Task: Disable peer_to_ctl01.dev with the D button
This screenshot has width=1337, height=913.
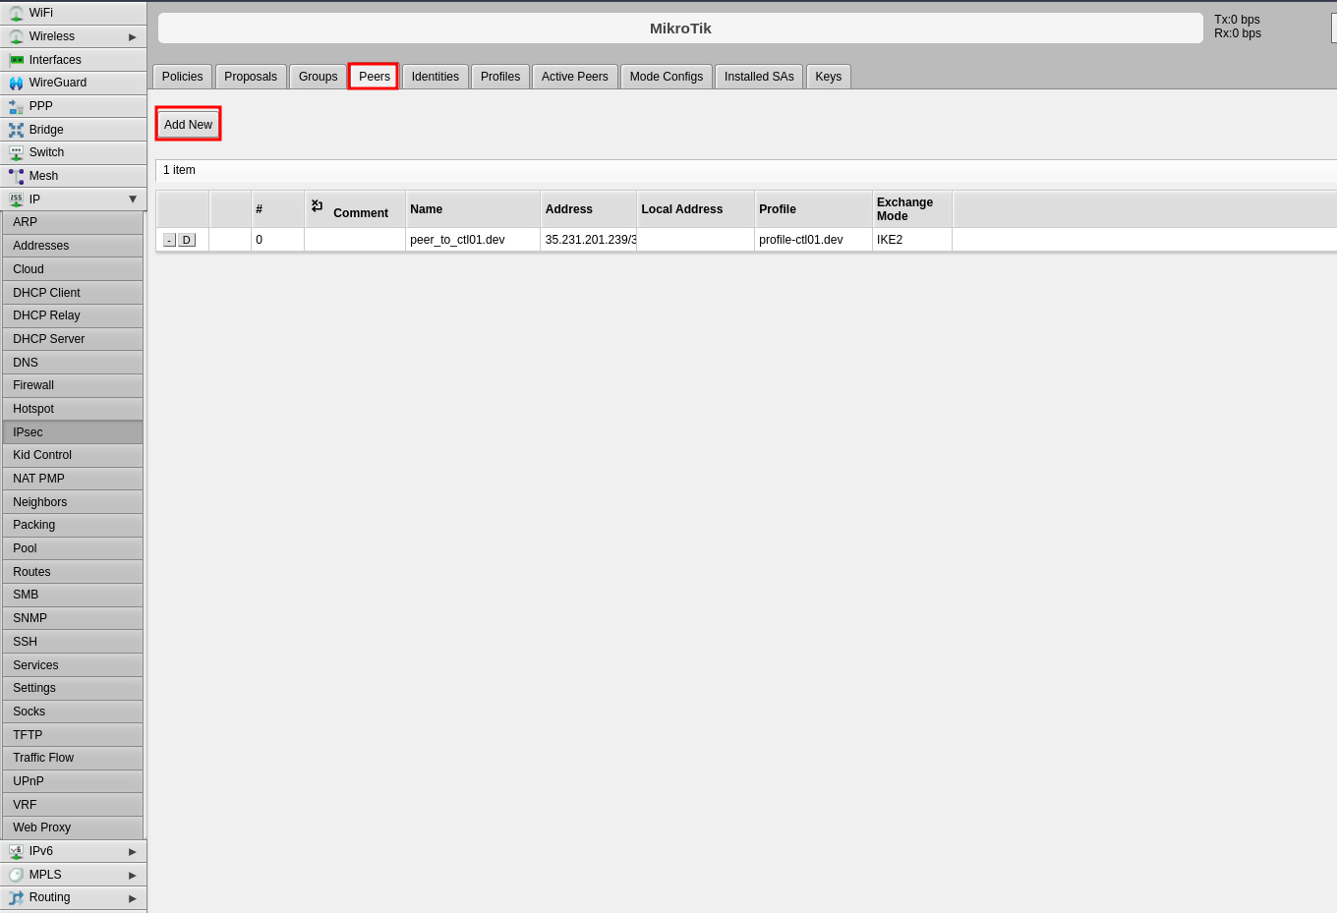Action: coord(187,240)
